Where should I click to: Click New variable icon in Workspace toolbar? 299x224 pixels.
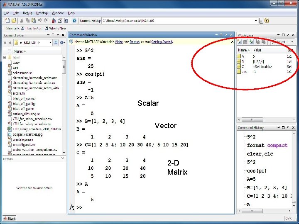pos(239,42)
